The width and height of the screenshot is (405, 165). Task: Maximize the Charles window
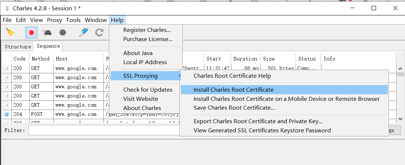[374, 8]
